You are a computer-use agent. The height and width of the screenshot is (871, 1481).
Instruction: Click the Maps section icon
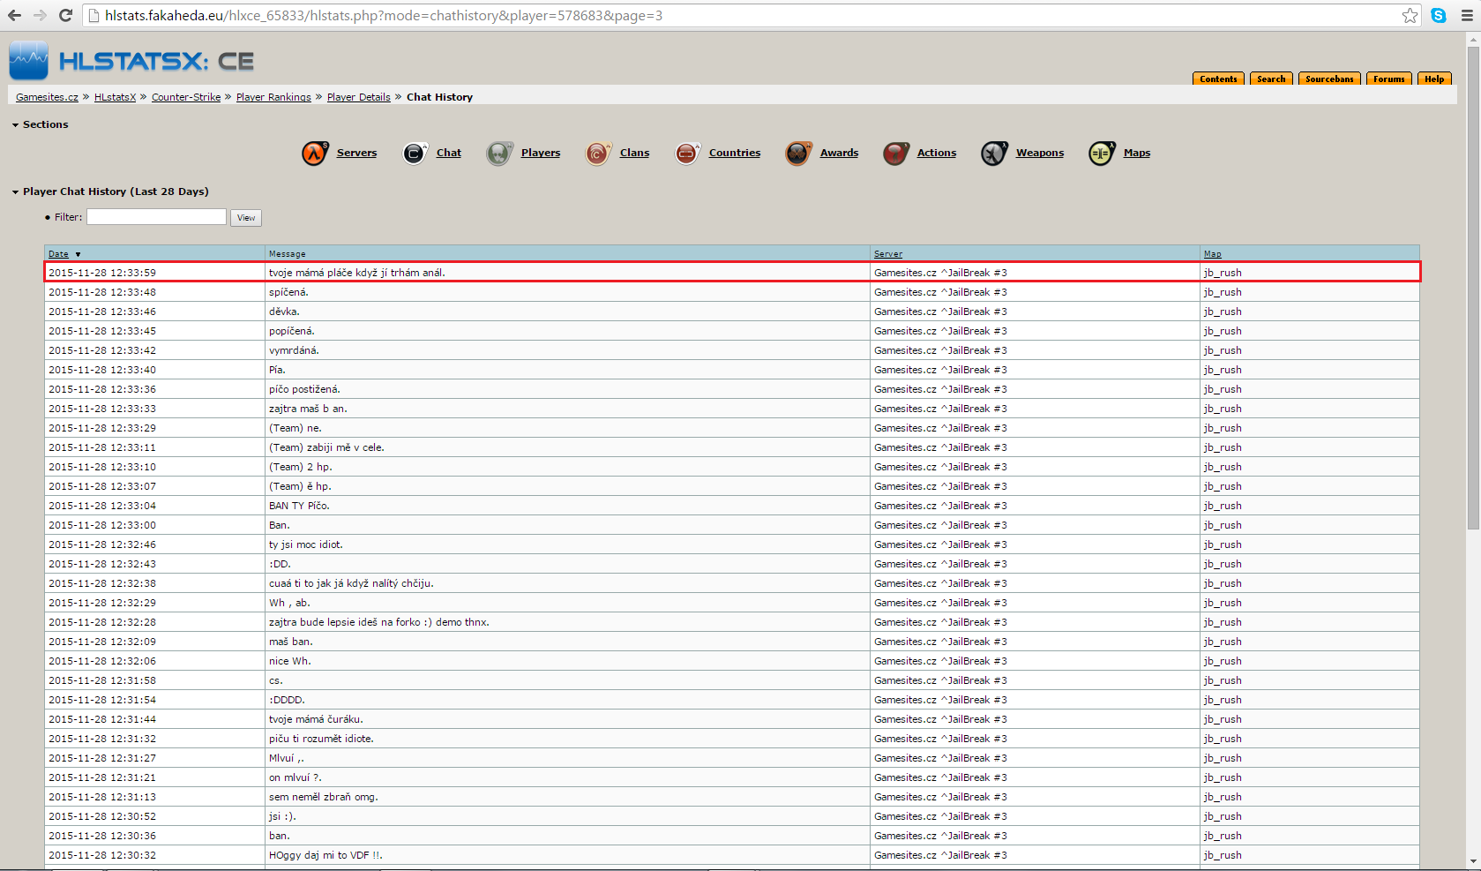(x=1102, y=154)
